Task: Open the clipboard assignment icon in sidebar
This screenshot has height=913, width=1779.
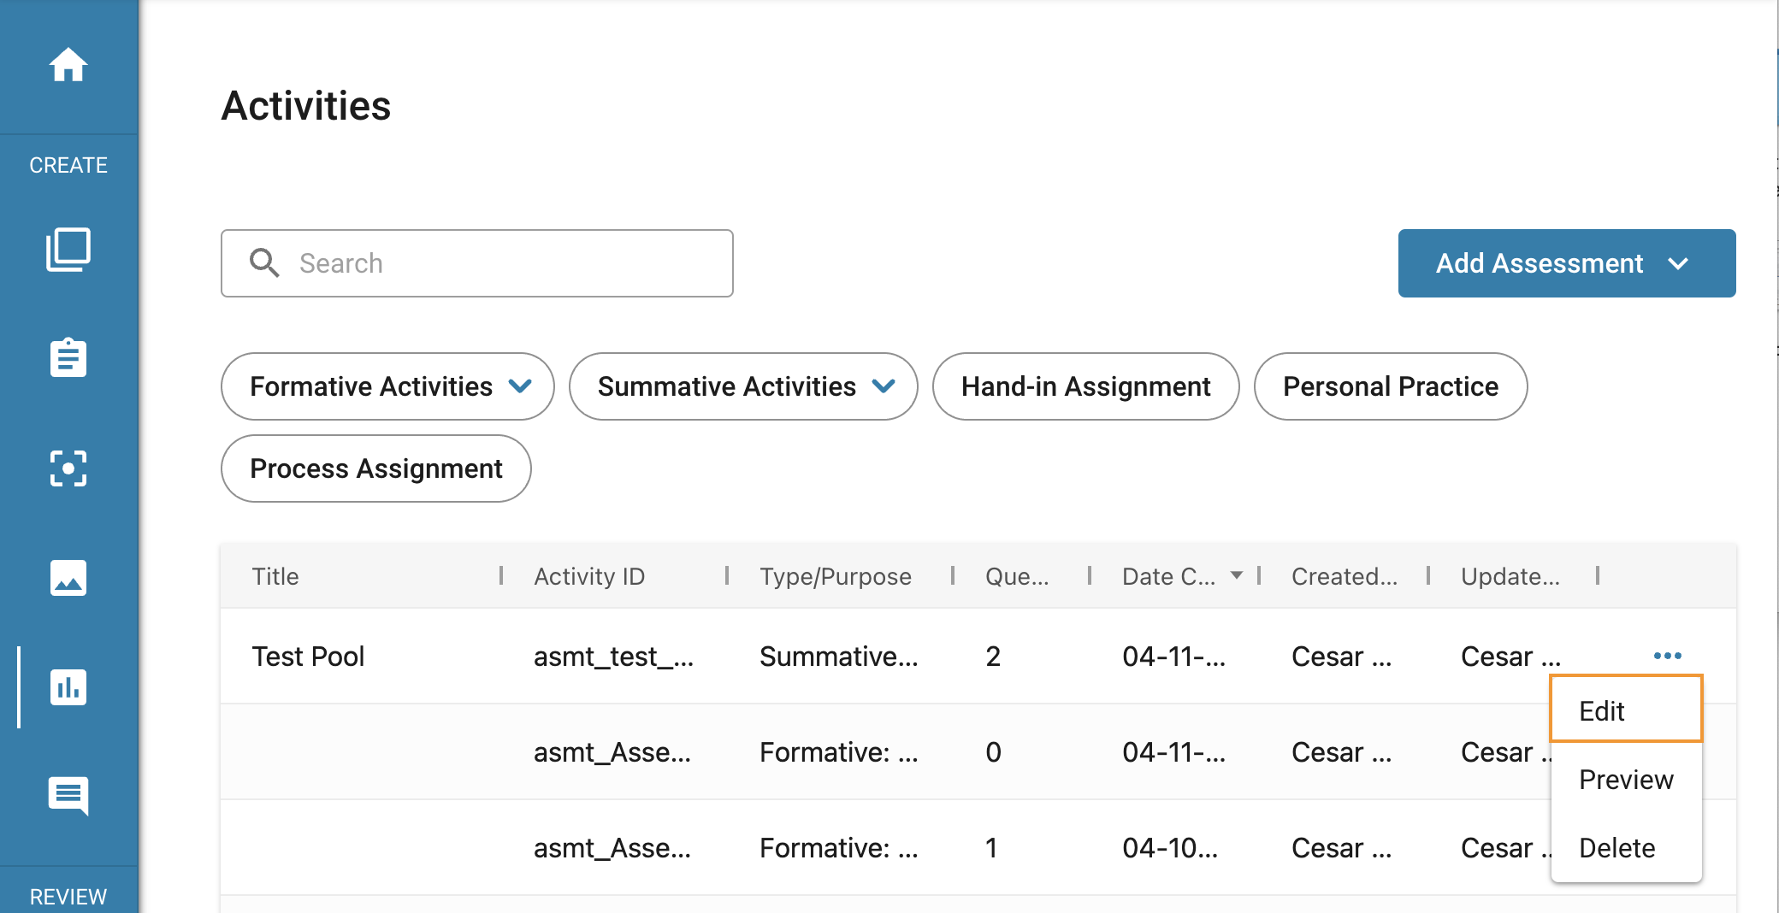Action: (68, 357)
